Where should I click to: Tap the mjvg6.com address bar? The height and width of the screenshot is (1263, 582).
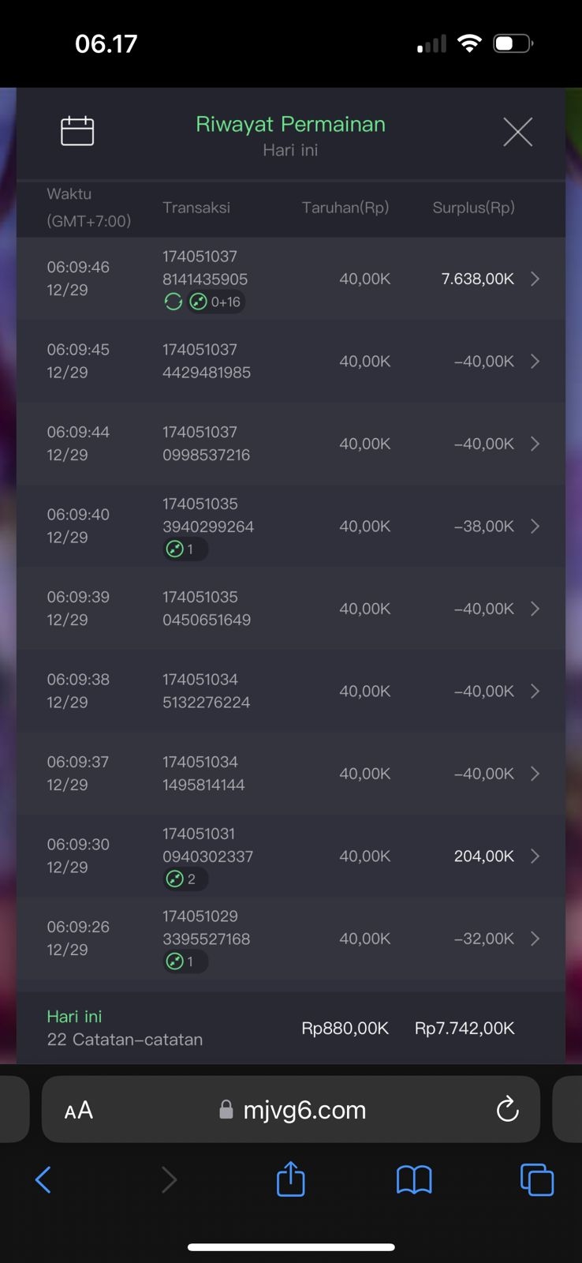coord(304,1110)
